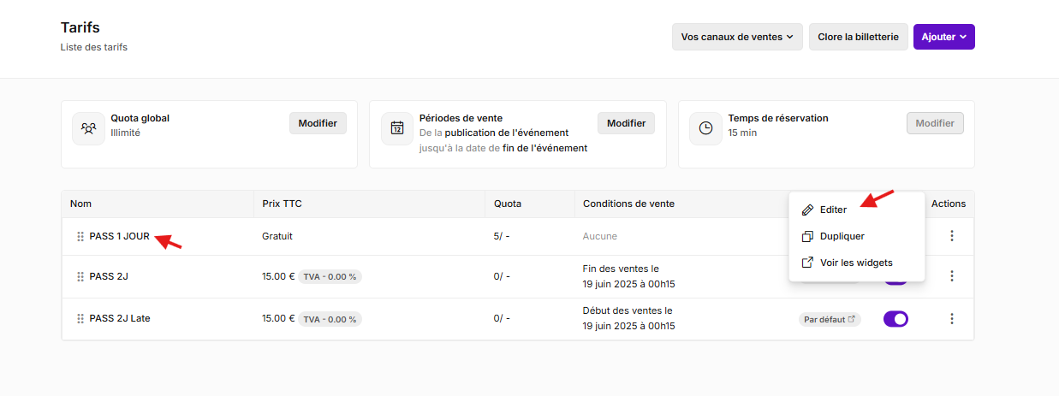The image size is (1059, 396).
Task: Click the Illimité quota value
Action: (x=125, y=133)
